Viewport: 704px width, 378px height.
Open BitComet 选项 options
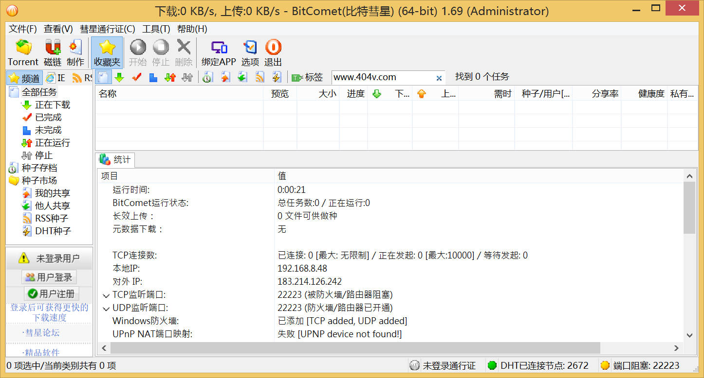point(250,51)
